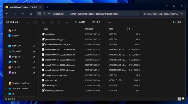Image resolution: width=188 pixels, height=104 pixels.
Task: Open ギャラリー in navigation pane
Action: pos(14,36)
